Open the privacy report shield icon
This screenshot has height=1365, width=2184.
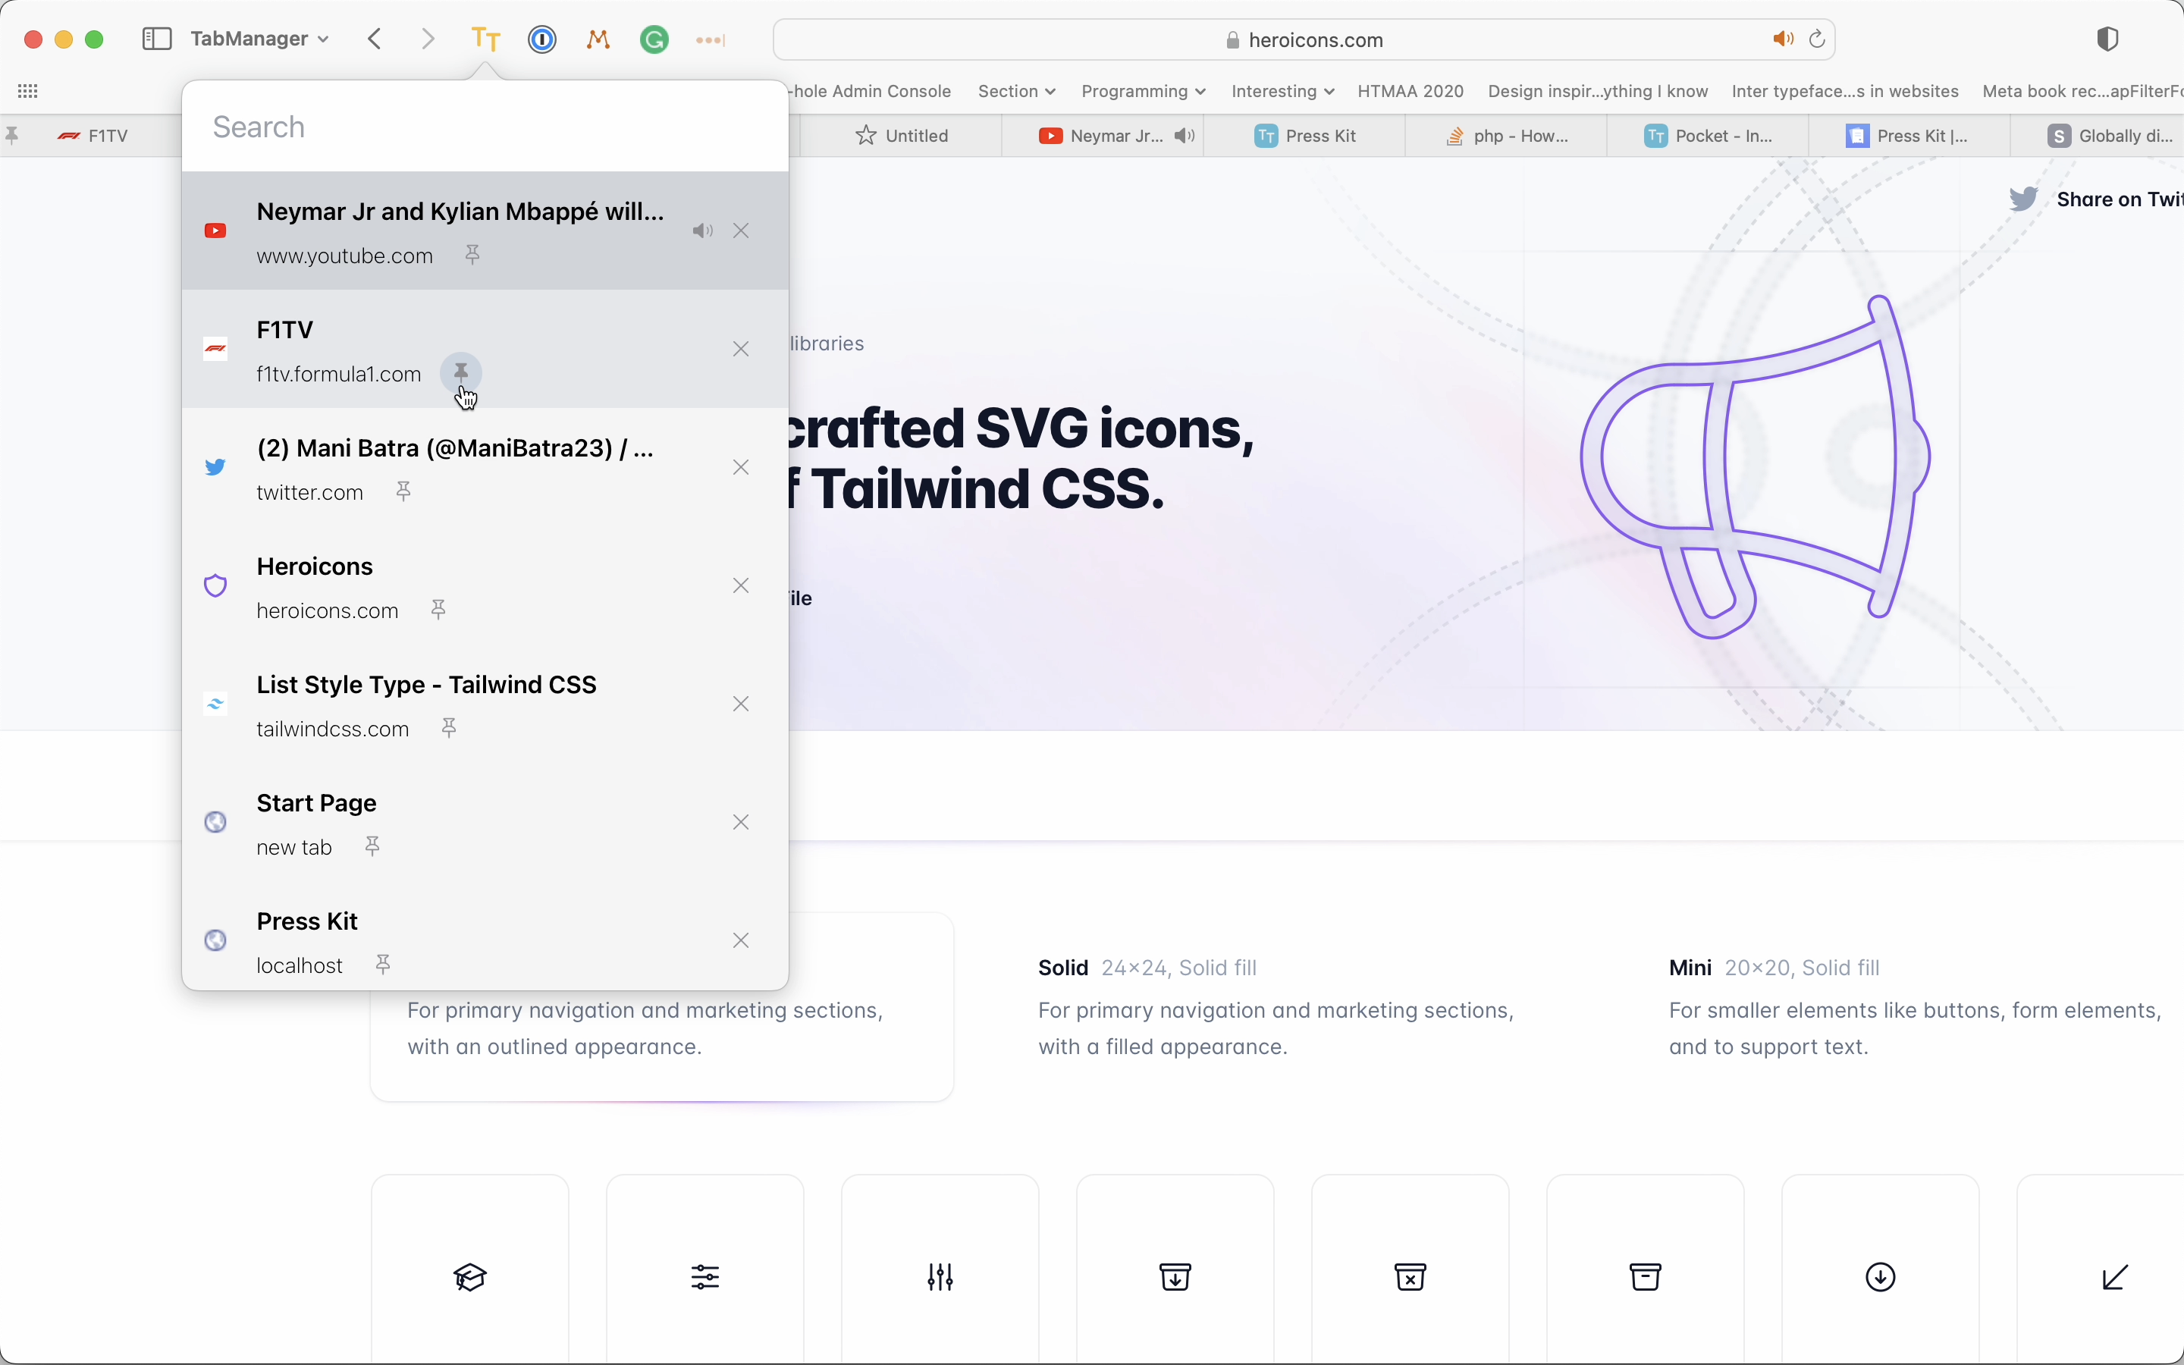(x=2107, y=39)
